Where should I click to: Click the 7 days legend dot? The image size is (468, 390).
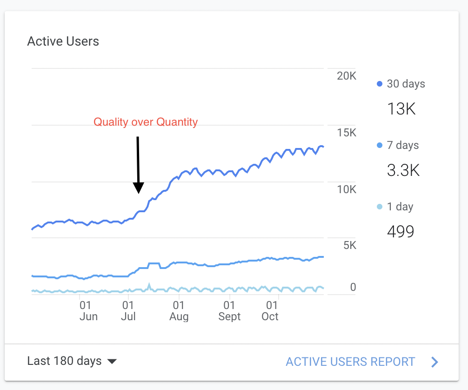click(379, 146)
